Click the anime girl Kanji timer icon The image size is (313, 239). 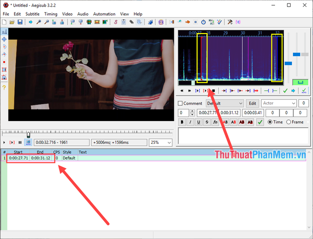click(161, 22)
